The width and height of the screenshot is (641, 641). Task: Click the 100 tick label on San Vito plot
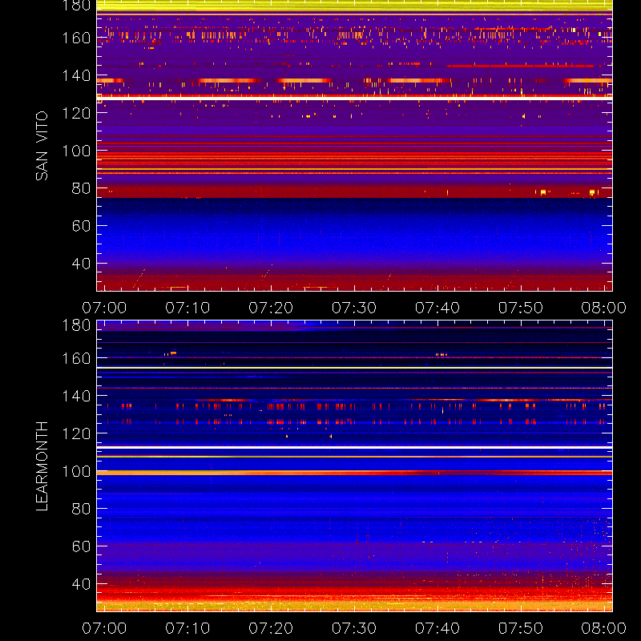point(76,151)
